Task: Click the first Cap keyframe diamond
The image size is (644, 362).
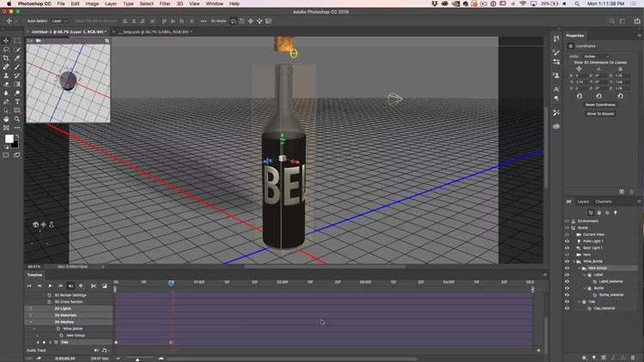Action: pyautogui.click(x=116, y=342)
